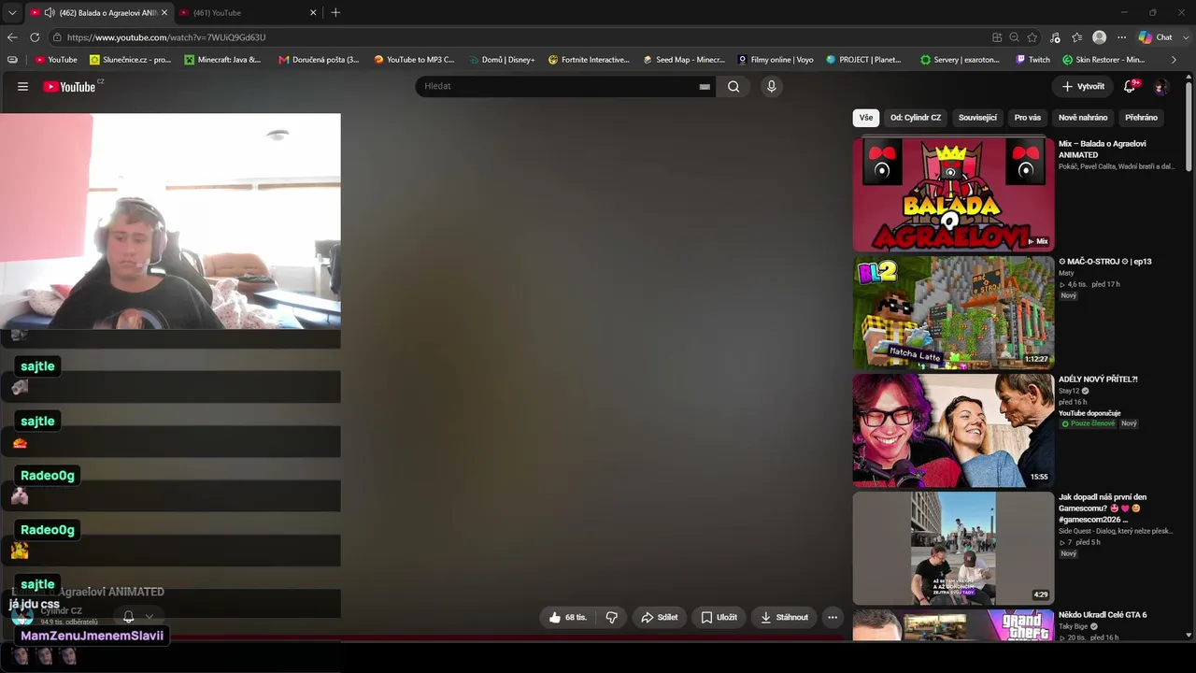The height and width of the screenshot is (673, 1196).
Task: Open the YouTube guide hamburger menu
Action: tap(22, 87)
